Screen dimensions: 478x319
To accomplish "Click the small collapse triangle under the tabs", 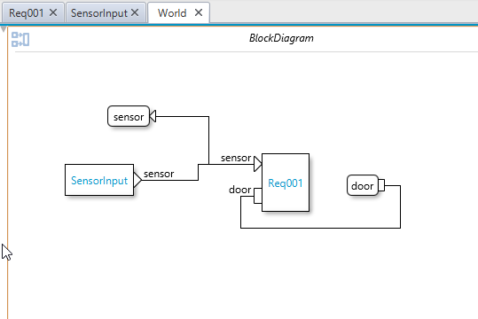I will pos(4,29).
